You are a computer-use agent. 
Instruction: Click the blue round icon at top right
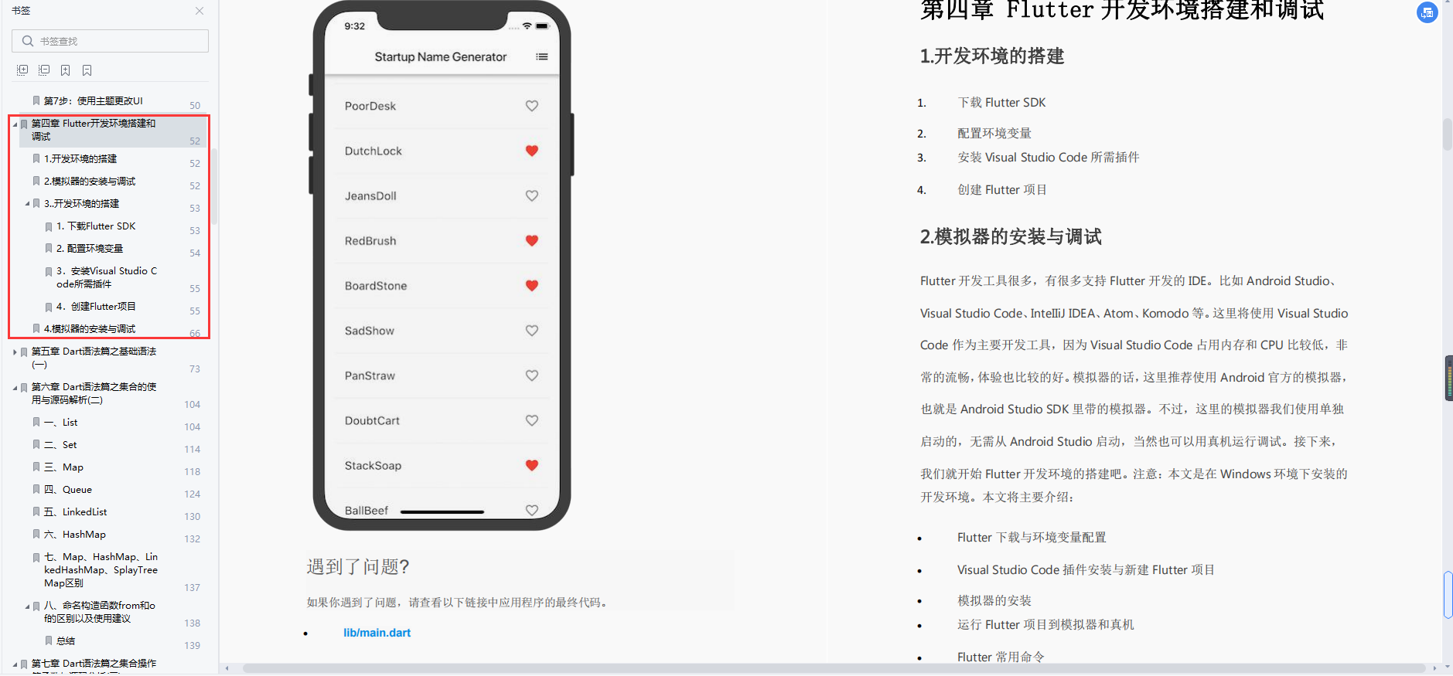[1427, 12]
